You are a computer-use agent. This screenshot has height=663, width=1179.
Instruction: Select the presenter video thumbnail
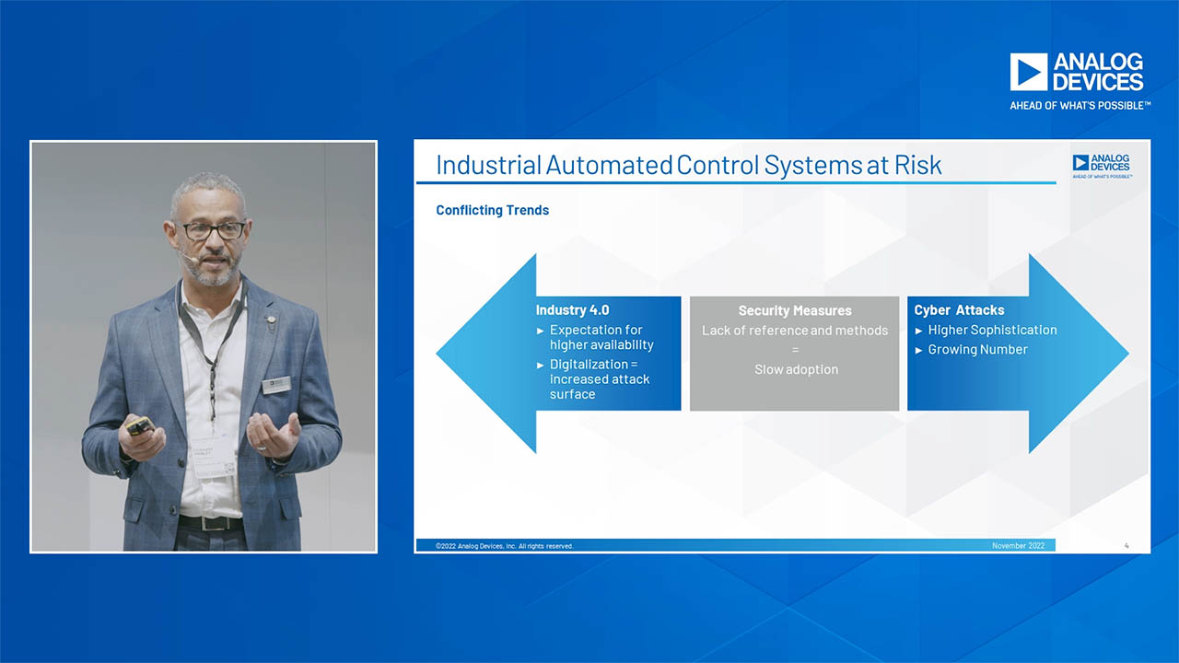pyautogui.click(x=204, y=346)
